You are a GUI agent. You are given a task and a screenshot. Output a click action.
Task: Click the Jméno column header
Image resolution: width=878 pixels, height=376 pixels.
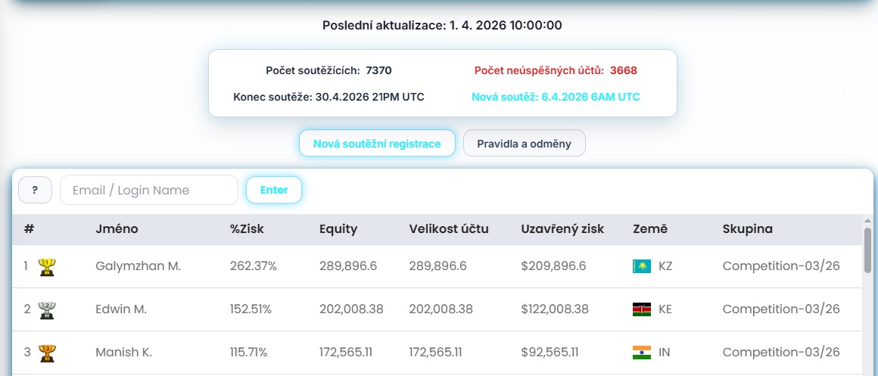point(117,229)
